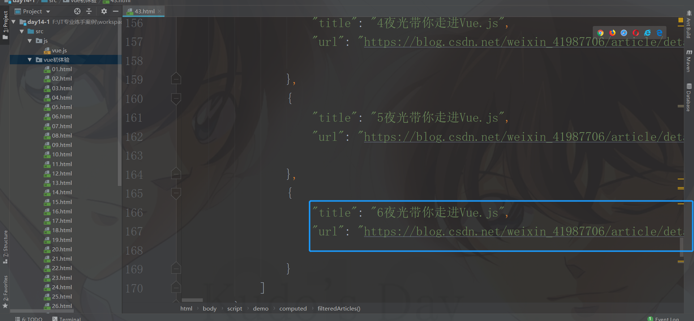
Task: Collapse the vue初体验 folder
Action: point(30,60)
